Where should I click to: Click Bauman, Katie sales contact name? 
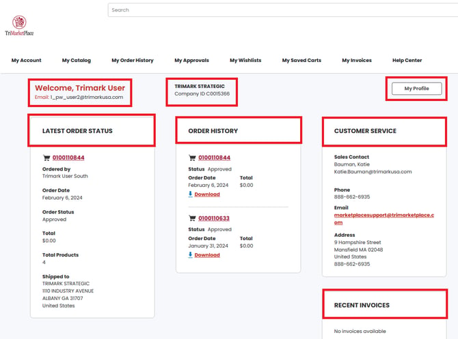351,164
